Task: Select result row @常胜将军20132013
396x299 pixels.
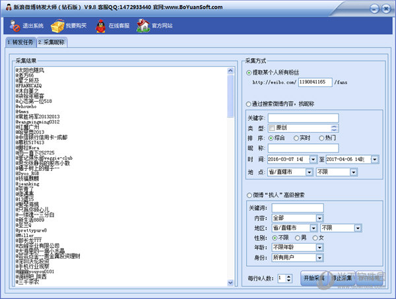Action: [38, 117]
